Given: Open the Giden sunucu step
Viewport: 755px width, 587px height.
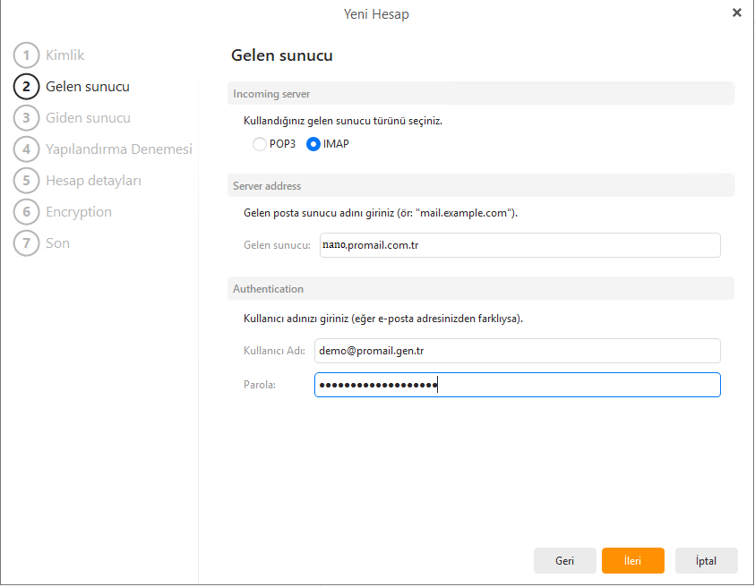Looking at the screenshot, I should (x=88, y=118).
